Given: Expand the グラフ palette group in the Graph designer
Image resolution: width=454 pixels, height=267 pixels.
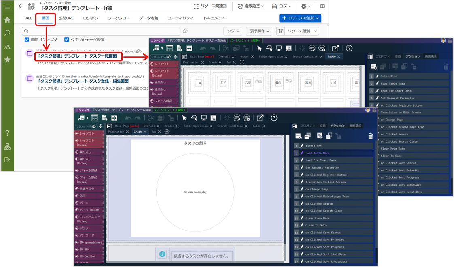Looking at the screenshot, I should click(x=89, y=228).
